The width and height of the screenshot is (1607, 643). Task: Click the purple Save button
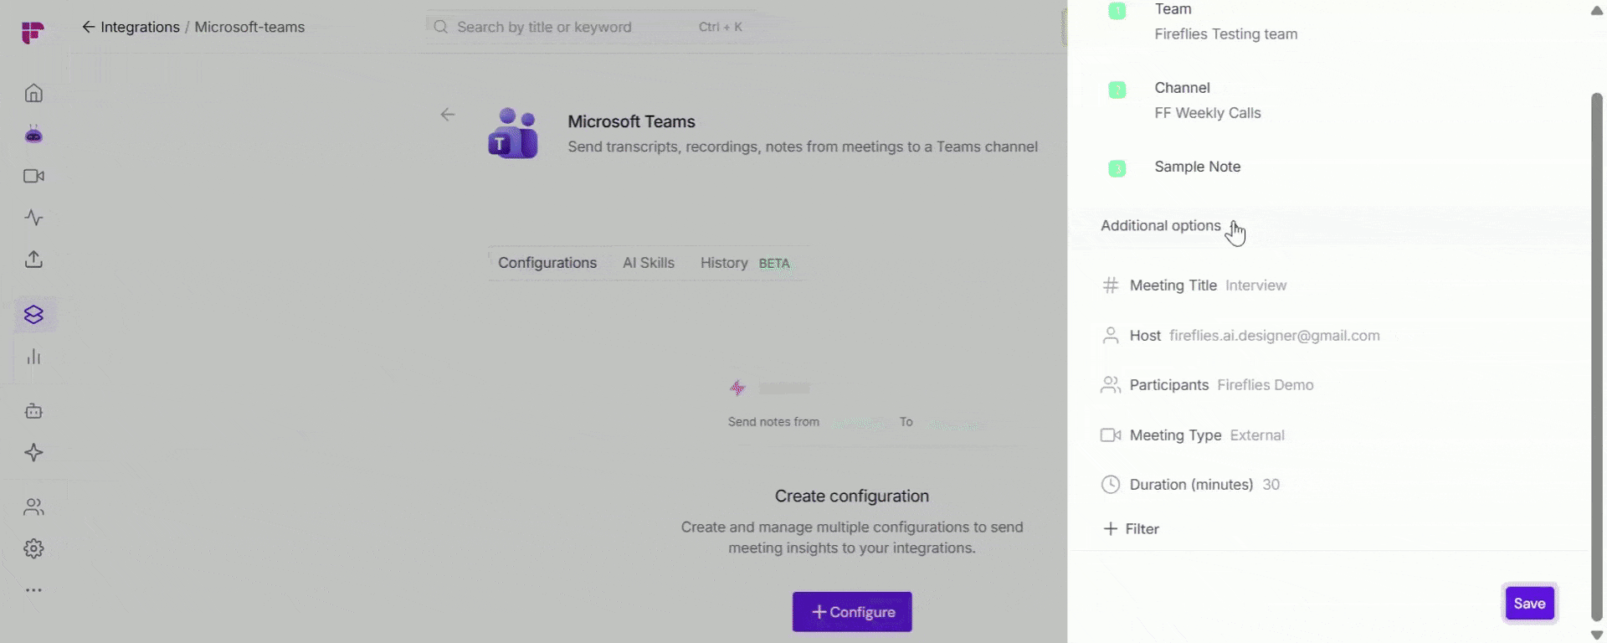point(1529,604)
